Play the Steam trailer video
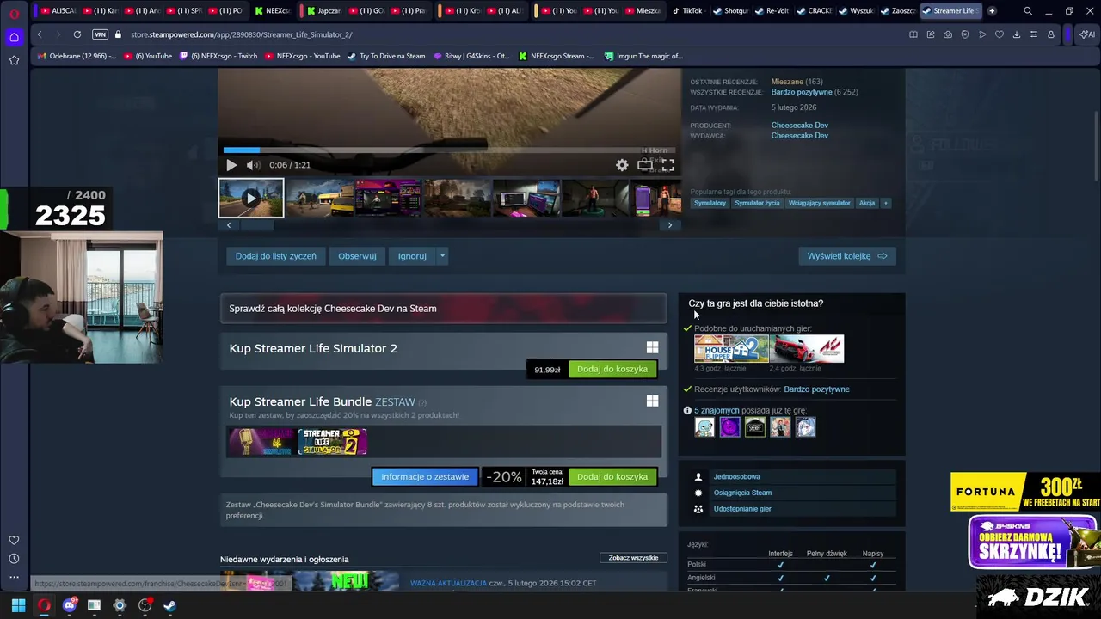This screenshot has width=1101, height=619. (x=231, y=165)
